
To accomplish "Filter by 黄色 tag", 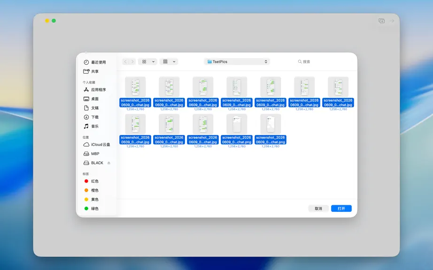I will pyautogui.click(x=91, y=200).
